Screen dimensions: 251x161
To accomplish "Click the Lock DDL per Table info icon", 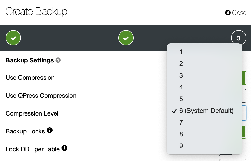I will click(64, 148).
